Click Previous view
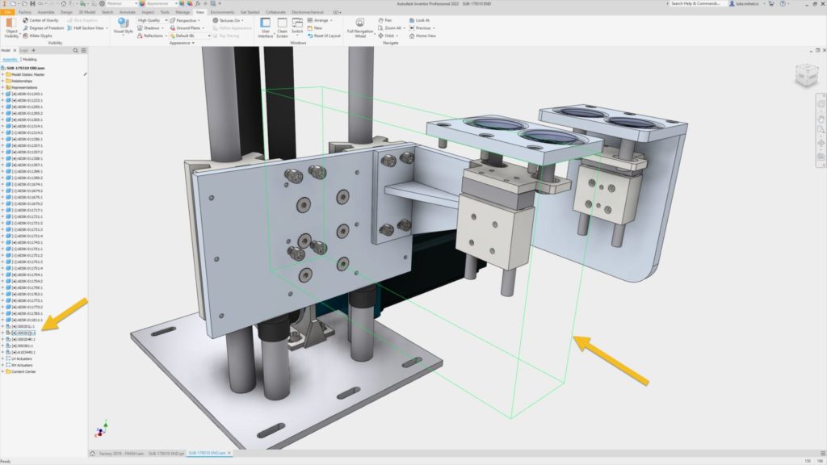 click(420, 28)
